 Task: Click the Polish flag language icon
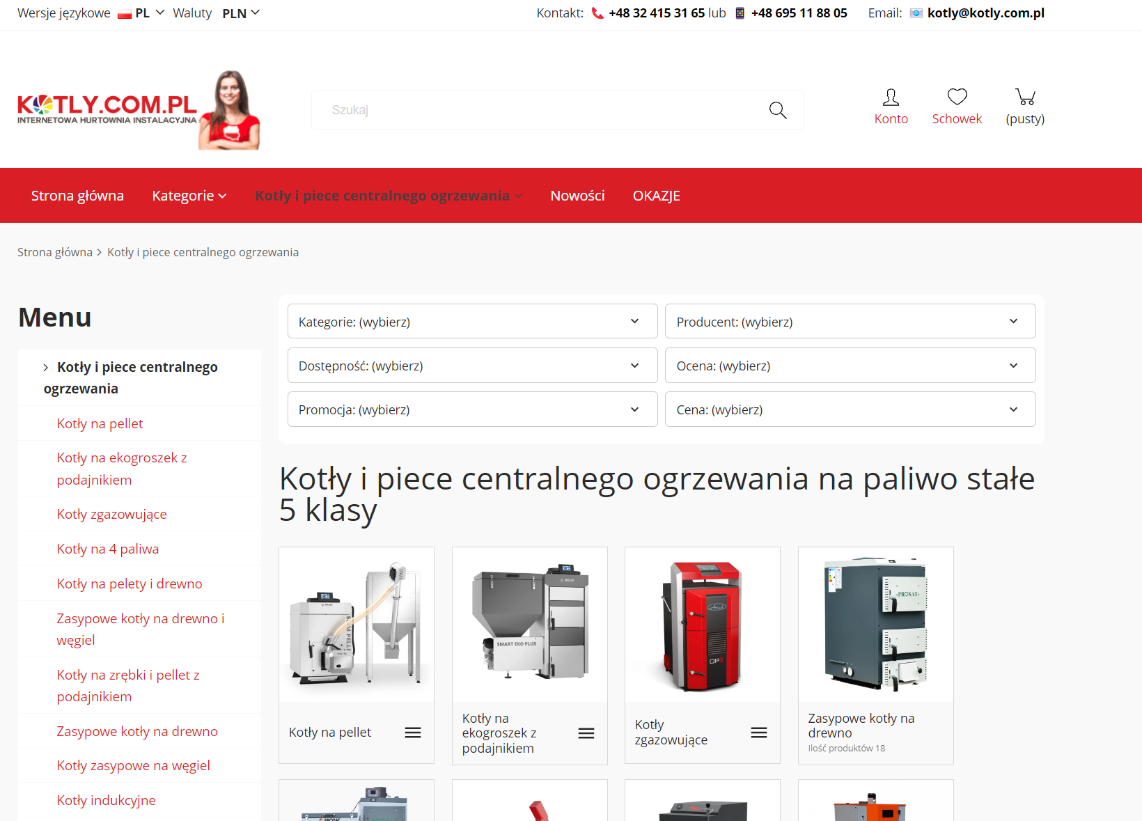[x=125, y=14]
